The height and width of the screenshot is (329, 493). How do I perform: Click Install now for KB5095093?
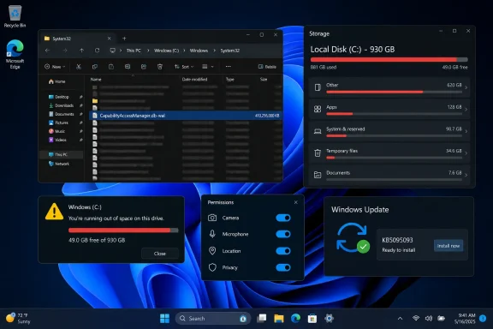[448, 246]
